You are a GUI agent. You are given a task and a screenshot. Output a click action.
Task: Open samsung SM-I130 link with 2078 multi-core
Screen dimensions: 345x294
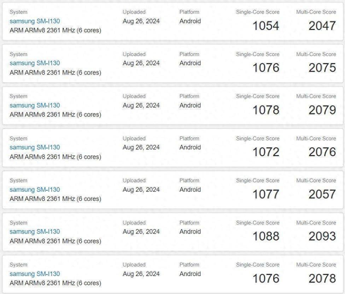[35, 274]
